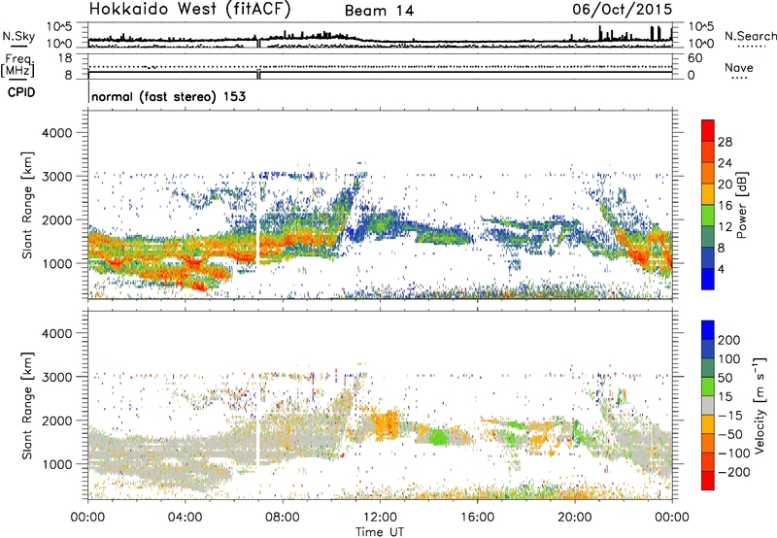The image size is (777, 538).
Task: Click the "04:00" time tick label
Action: click(186, 518)
